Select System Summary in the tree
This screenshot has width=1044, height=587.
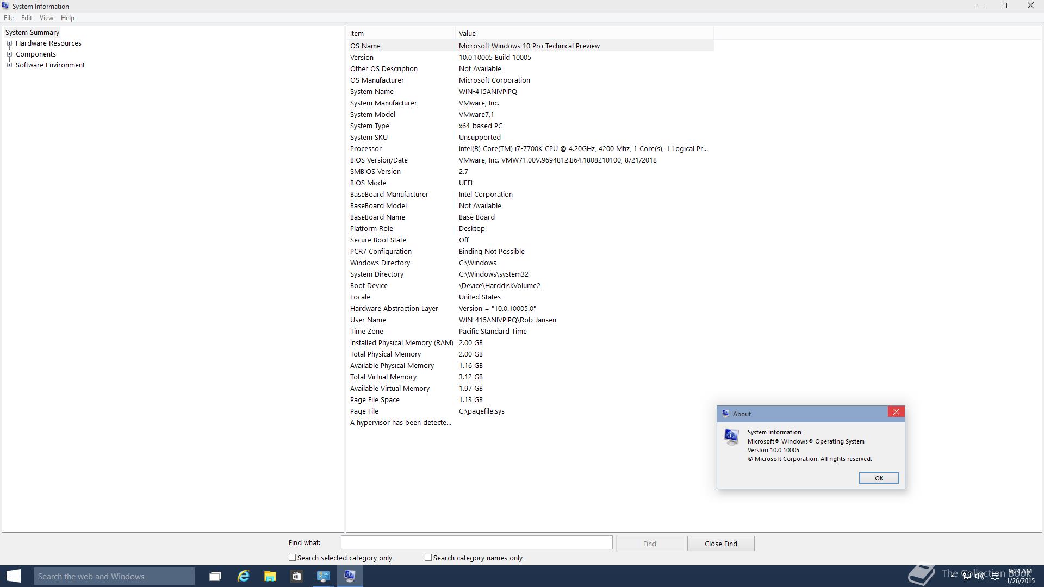[x=32, y=32]
